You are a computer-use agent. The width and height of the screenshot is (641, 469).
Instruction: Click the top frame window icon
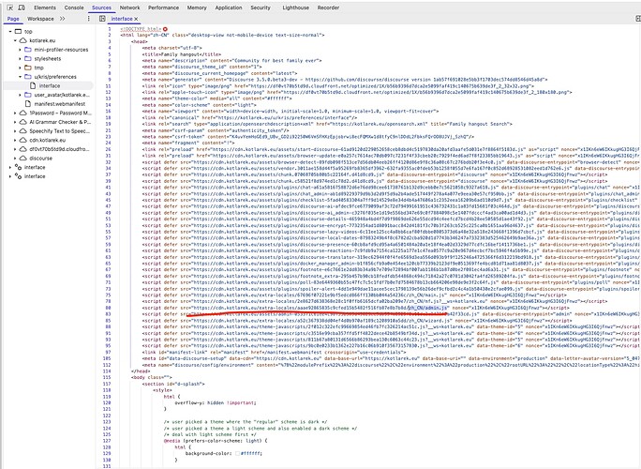point(18,32)
